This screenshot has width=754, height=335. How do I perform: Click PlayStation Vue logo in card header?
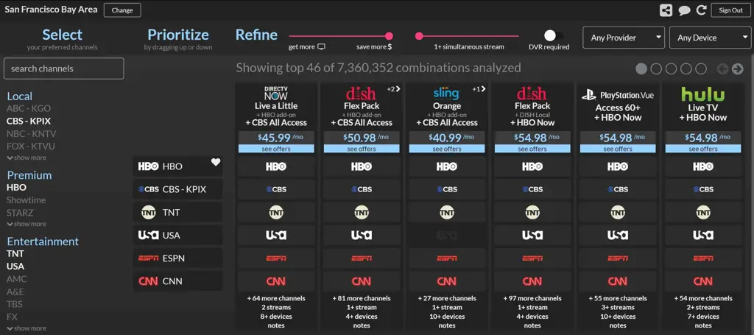[x=618, y=95]
